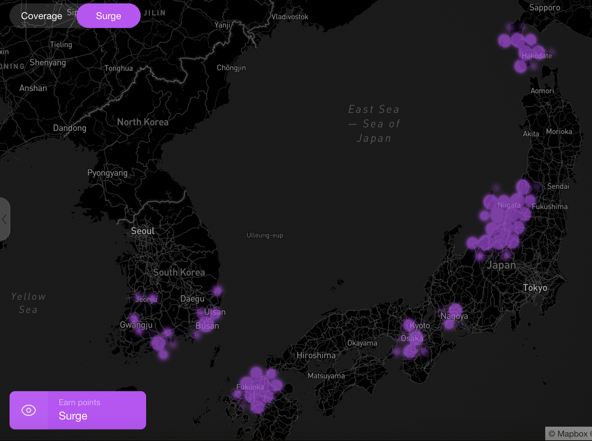Click the Morioka city label
The height and width of the screenshot is (441, 592).
click(559, 131)
